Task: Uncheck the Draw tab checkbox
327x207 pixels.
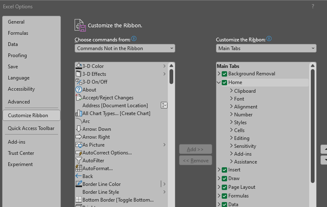Action: coord(224,179)
